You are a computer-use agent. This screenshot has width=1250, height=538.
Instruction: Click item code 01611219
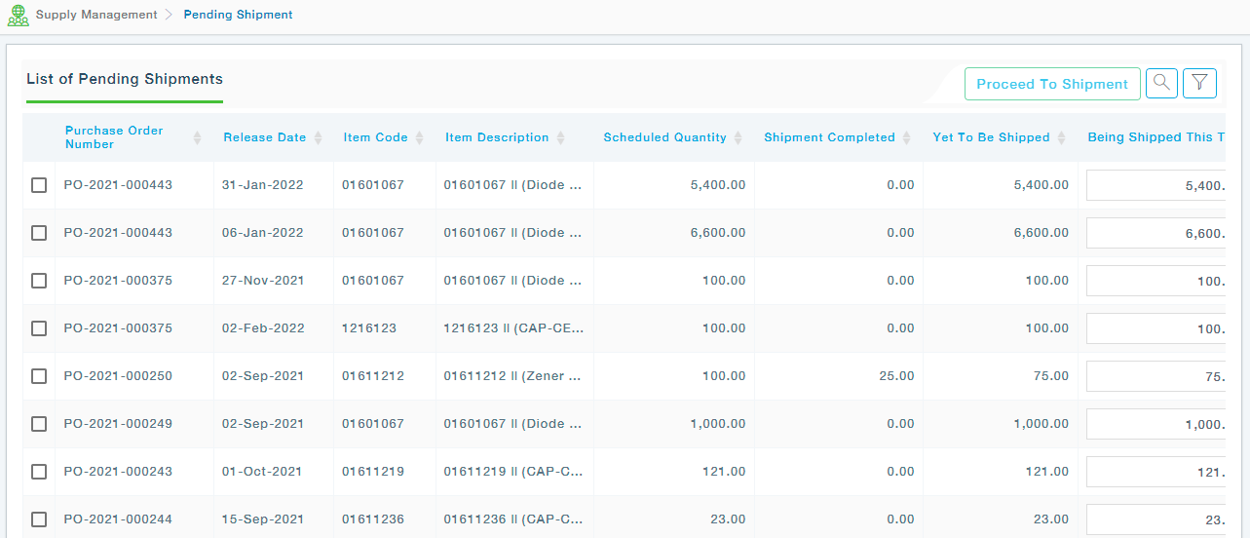pos(372,472)
